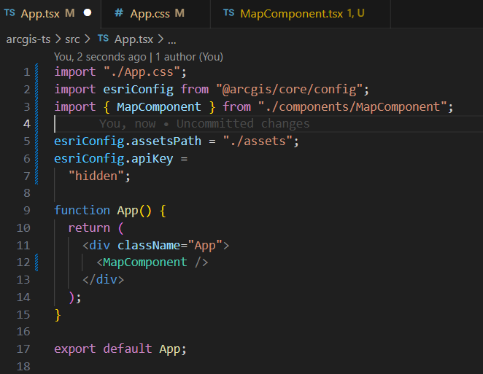
Task: Open the '1 author (You)' code lens
Action: point(189,57)
